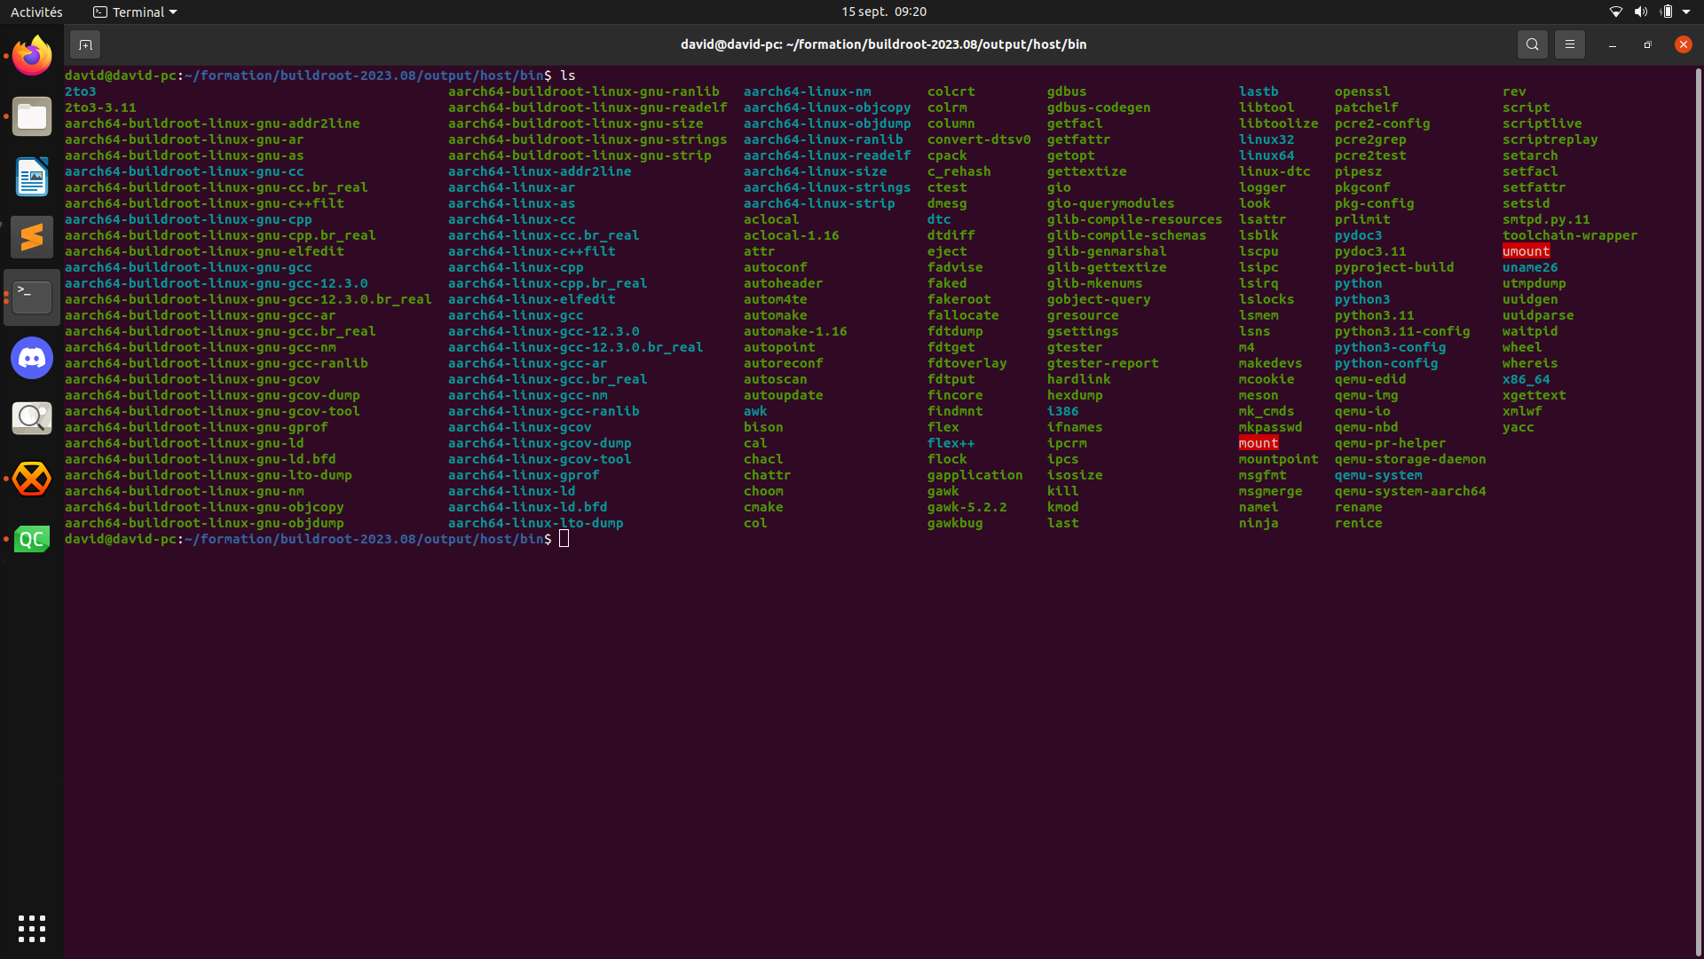
Task: Minimize the terminal window
Action: coord(1612,44)
